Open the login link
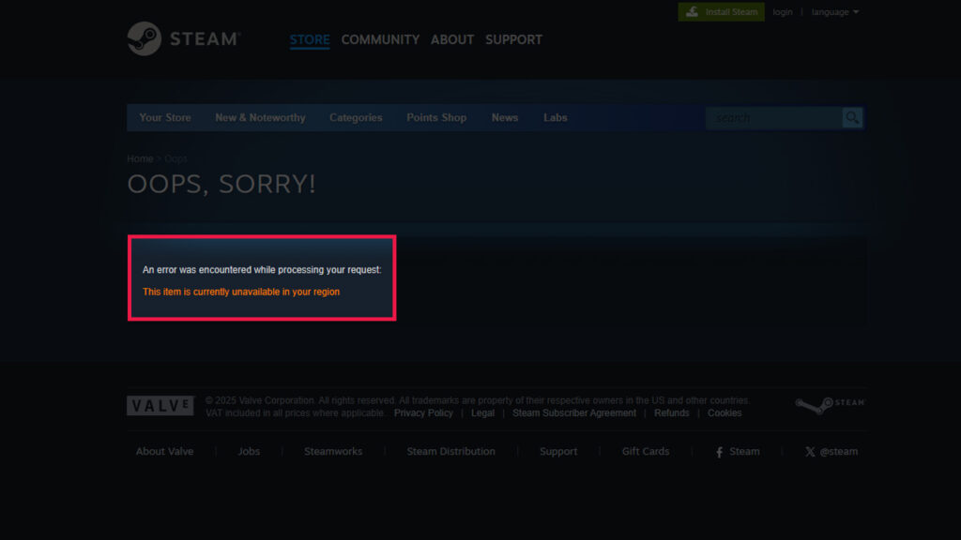The height and width of the screenshot is (540, 961). [x=782, y=12]
